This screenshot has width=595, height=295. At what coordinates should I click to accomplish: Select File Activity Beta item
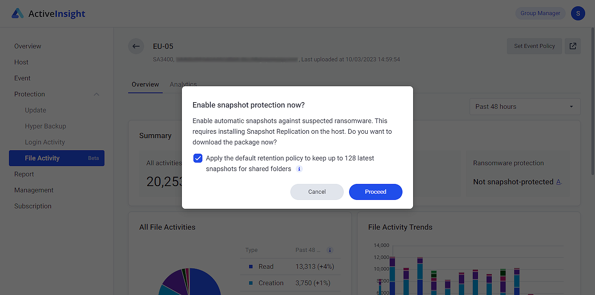pyautogui.click(x=56, y=158)
